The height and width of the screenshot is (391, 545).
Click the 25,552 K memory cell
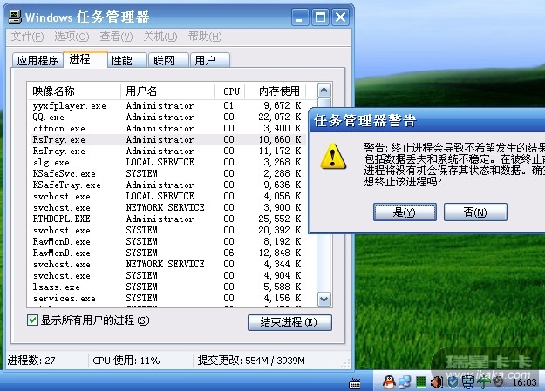[280, 219]
